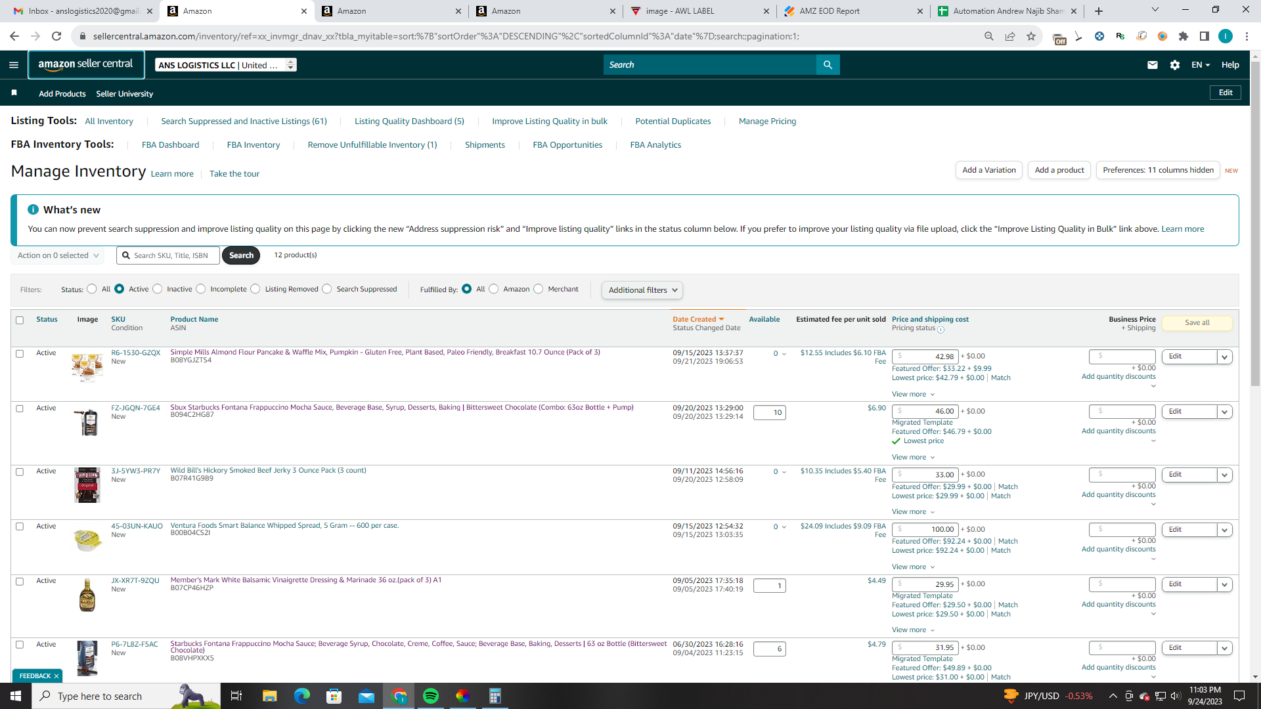Click the price field showing 42.98

pos(925,356)
